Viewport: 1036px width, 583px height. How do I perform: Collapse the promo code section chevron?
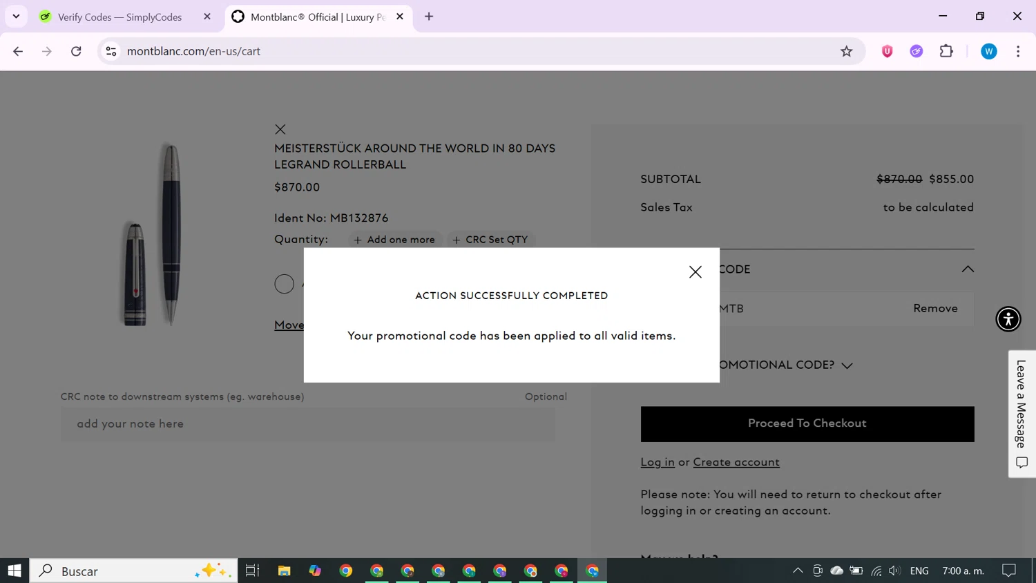(x=968, y=269)
